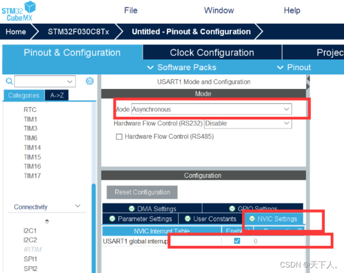Select TIM17 in the peripheral list
The image size is (344, 273).
click(x=32, y=176)
